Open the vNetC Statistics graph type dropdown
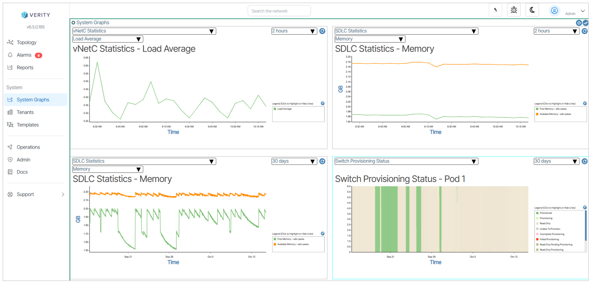Viewport: 591px width, 284px height. (144, 31)
